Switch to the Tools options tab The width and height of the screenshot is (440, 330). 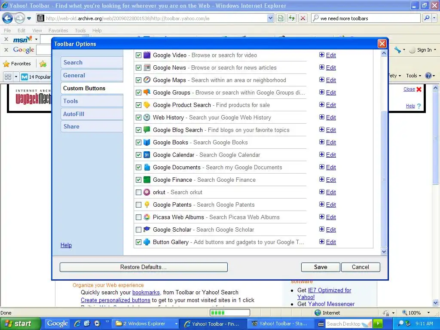92,101
